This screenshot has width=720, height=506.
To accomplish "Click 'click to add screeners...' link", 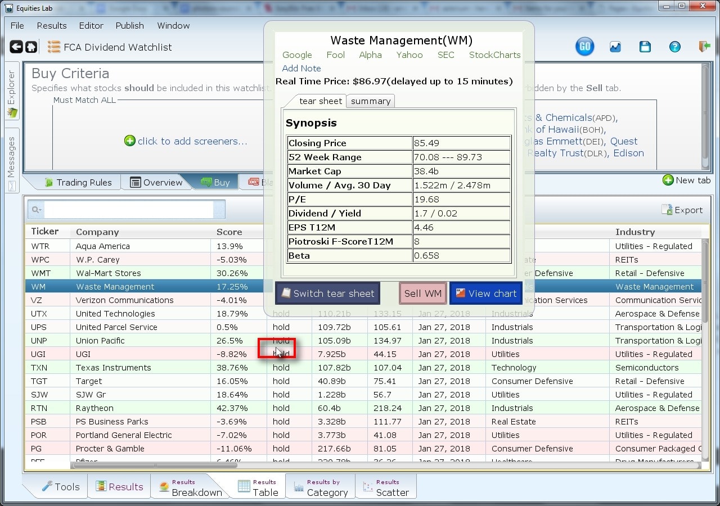I will 192,141.
